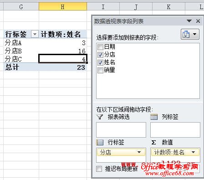Select column G header
Viewport: 204px width, 180px height.
pyautogui.click(x=21, y=7)
